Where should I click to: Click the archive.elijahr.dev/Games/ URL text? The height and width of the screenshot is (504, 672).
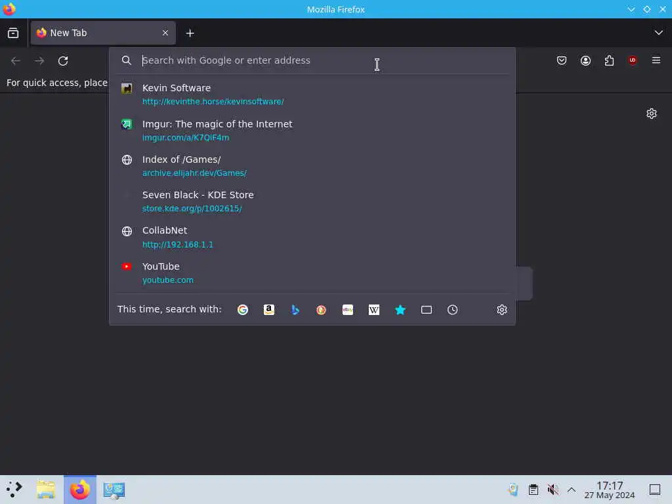194,173
